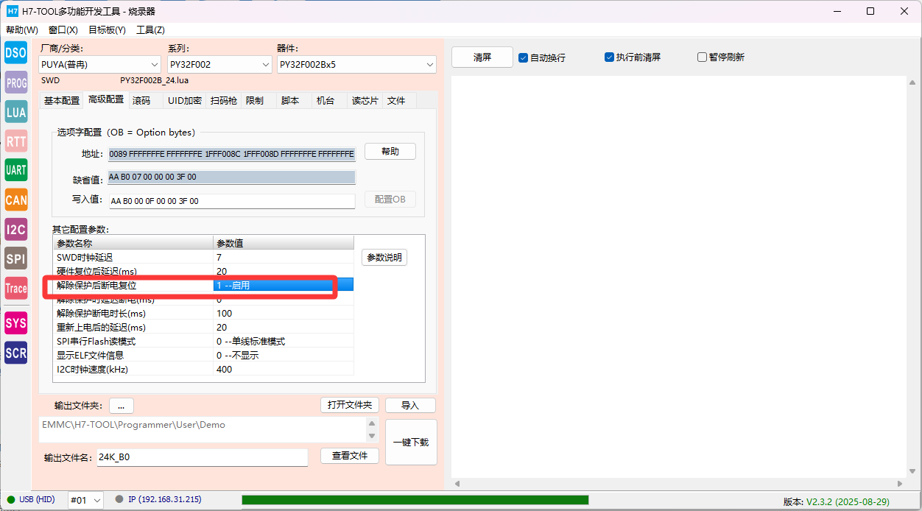This screenshot has height=511, width=922.
Task: Select the CAN bus tool icon
Action: coord(15,200)
